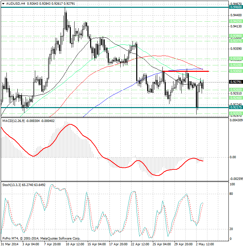
Task: Click the 31 Mar 2014 date label
Action: click(x=10, y=244)
